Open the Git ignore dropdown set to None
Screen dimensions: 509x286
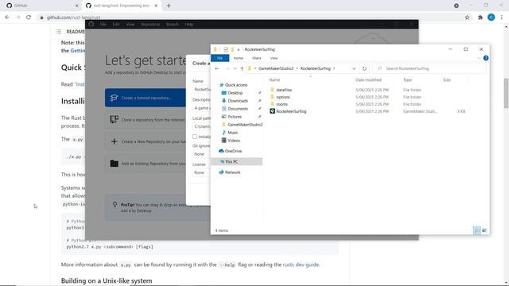click(201, 154)
